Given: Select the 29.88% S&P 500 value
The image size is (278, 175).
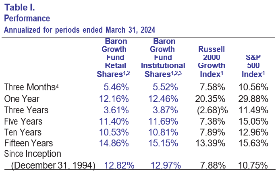Looking at the screenshot, I should (253, 99).
